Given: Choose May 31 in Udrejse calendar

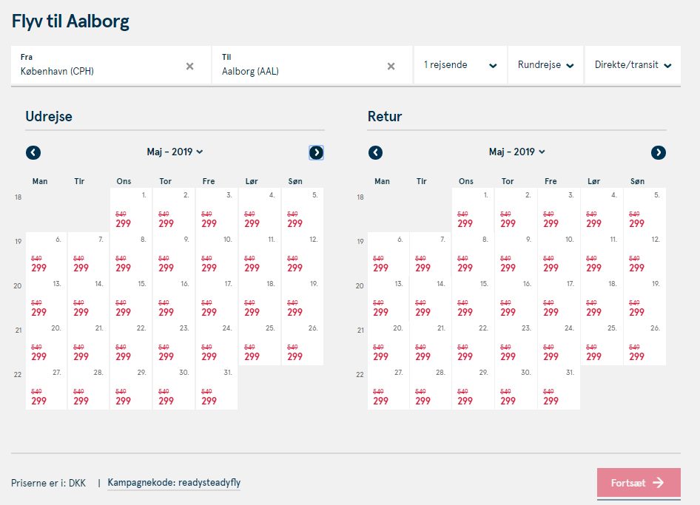Looking at the screenshot, I should 217,387.
